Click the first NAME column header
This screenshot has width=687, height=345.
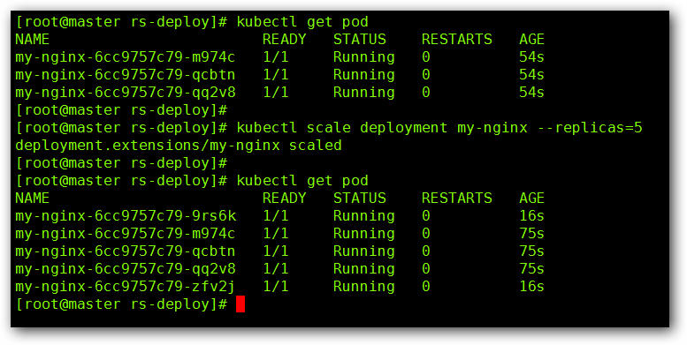[33, 40]
